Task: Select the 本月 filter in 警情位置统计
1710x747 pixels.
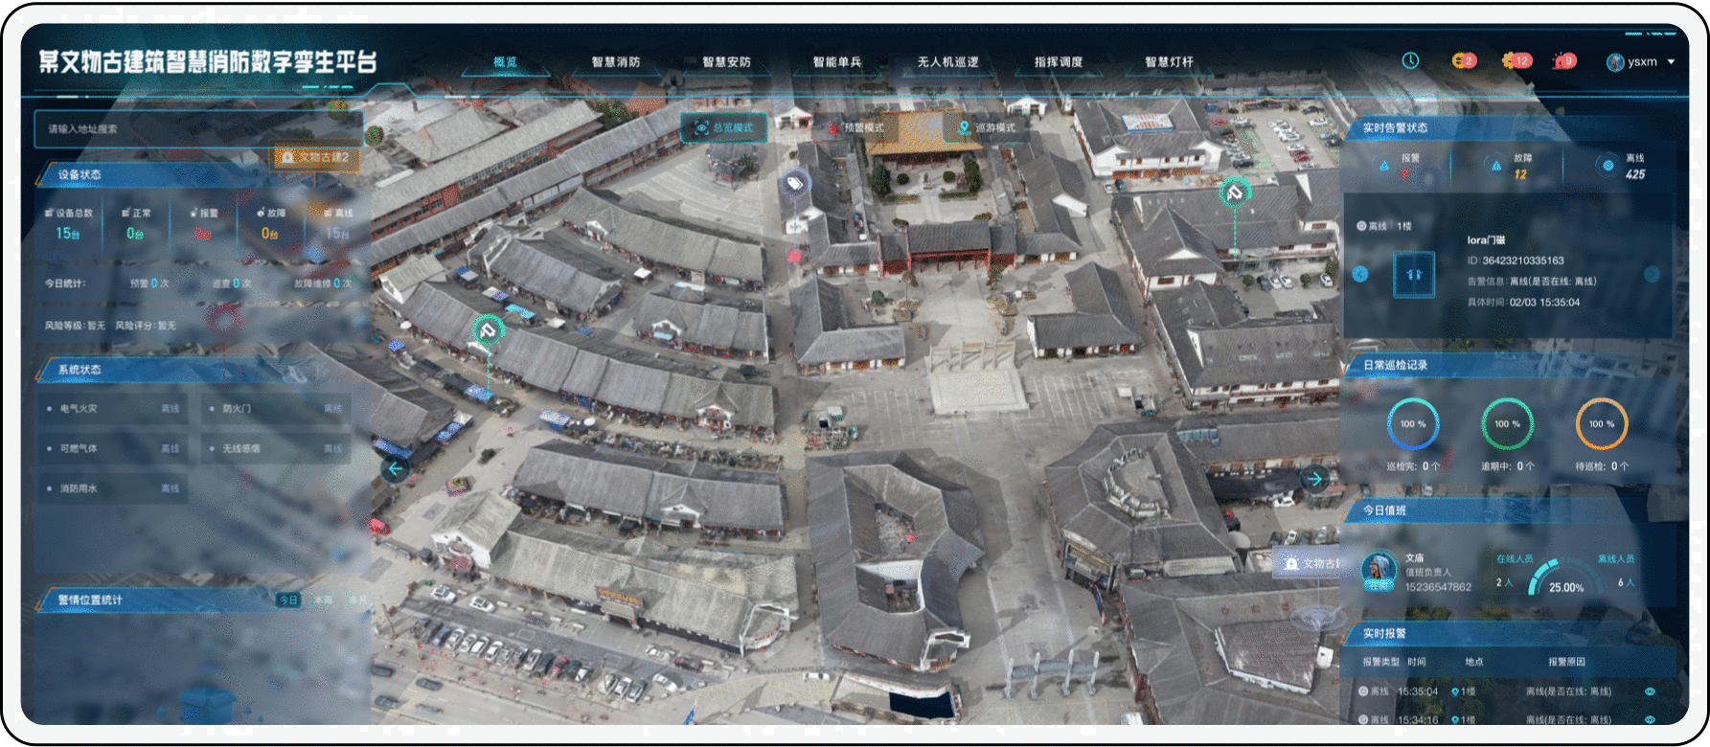Action: [356, 600]
